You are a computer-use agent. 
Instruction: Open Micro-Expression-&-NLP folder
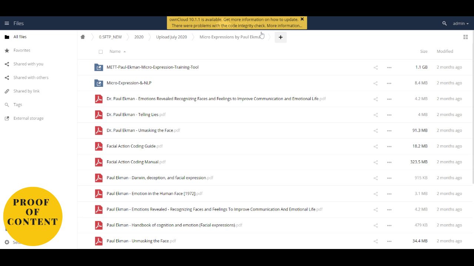tap(129, 83)
